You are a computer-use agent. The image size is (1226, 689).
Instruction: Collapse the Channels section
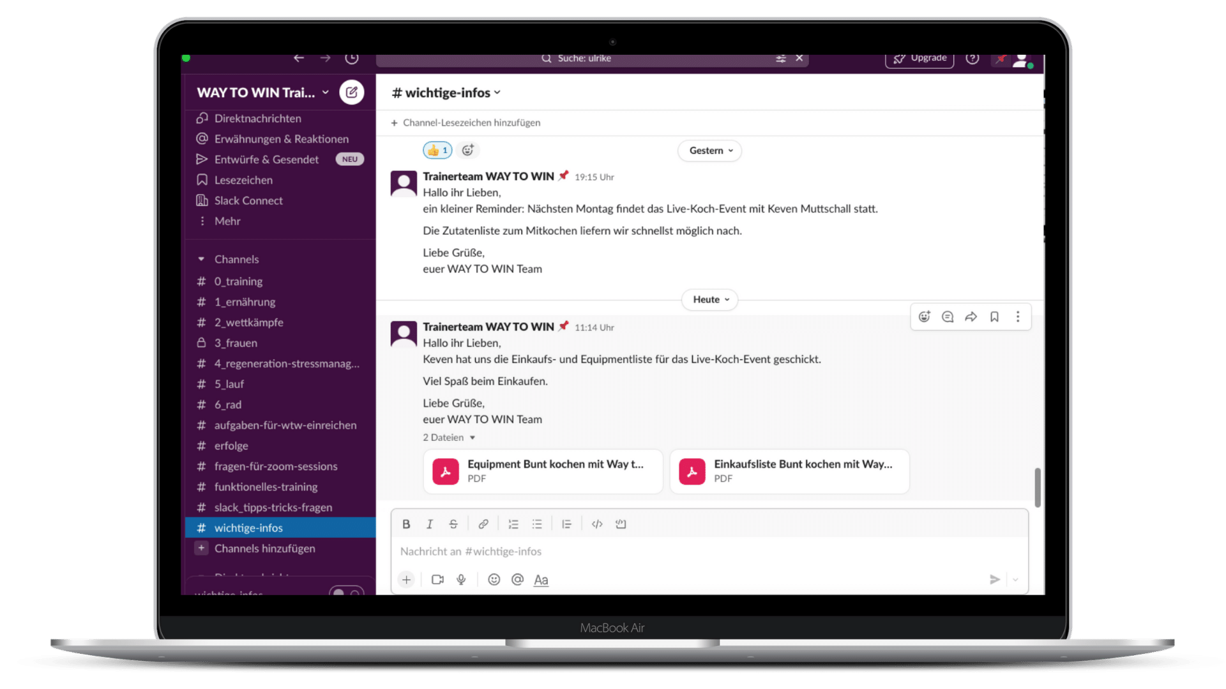click(201, 259)
